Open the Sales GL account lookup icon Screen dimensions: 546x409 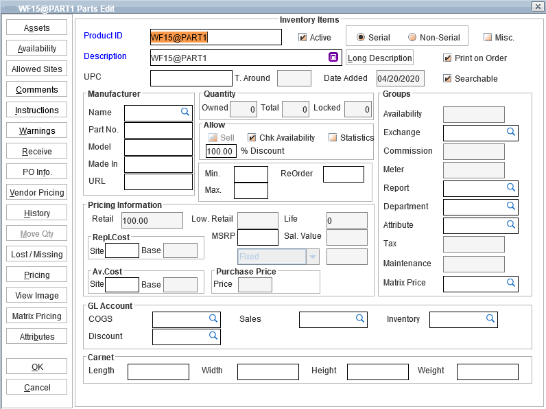[359, 318]
